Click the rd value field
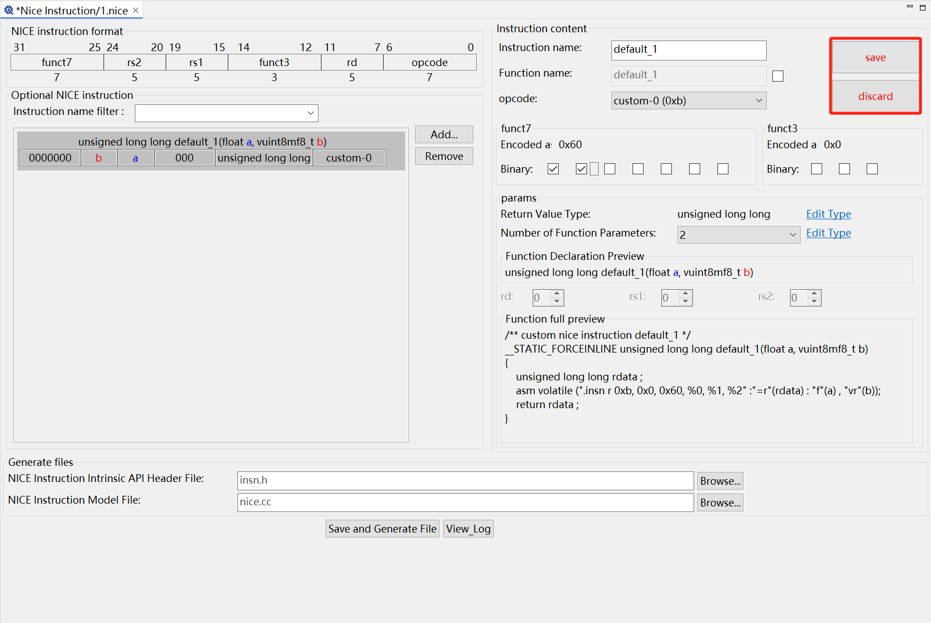Viewport: 931px width, 623px height. pos(542,298)
